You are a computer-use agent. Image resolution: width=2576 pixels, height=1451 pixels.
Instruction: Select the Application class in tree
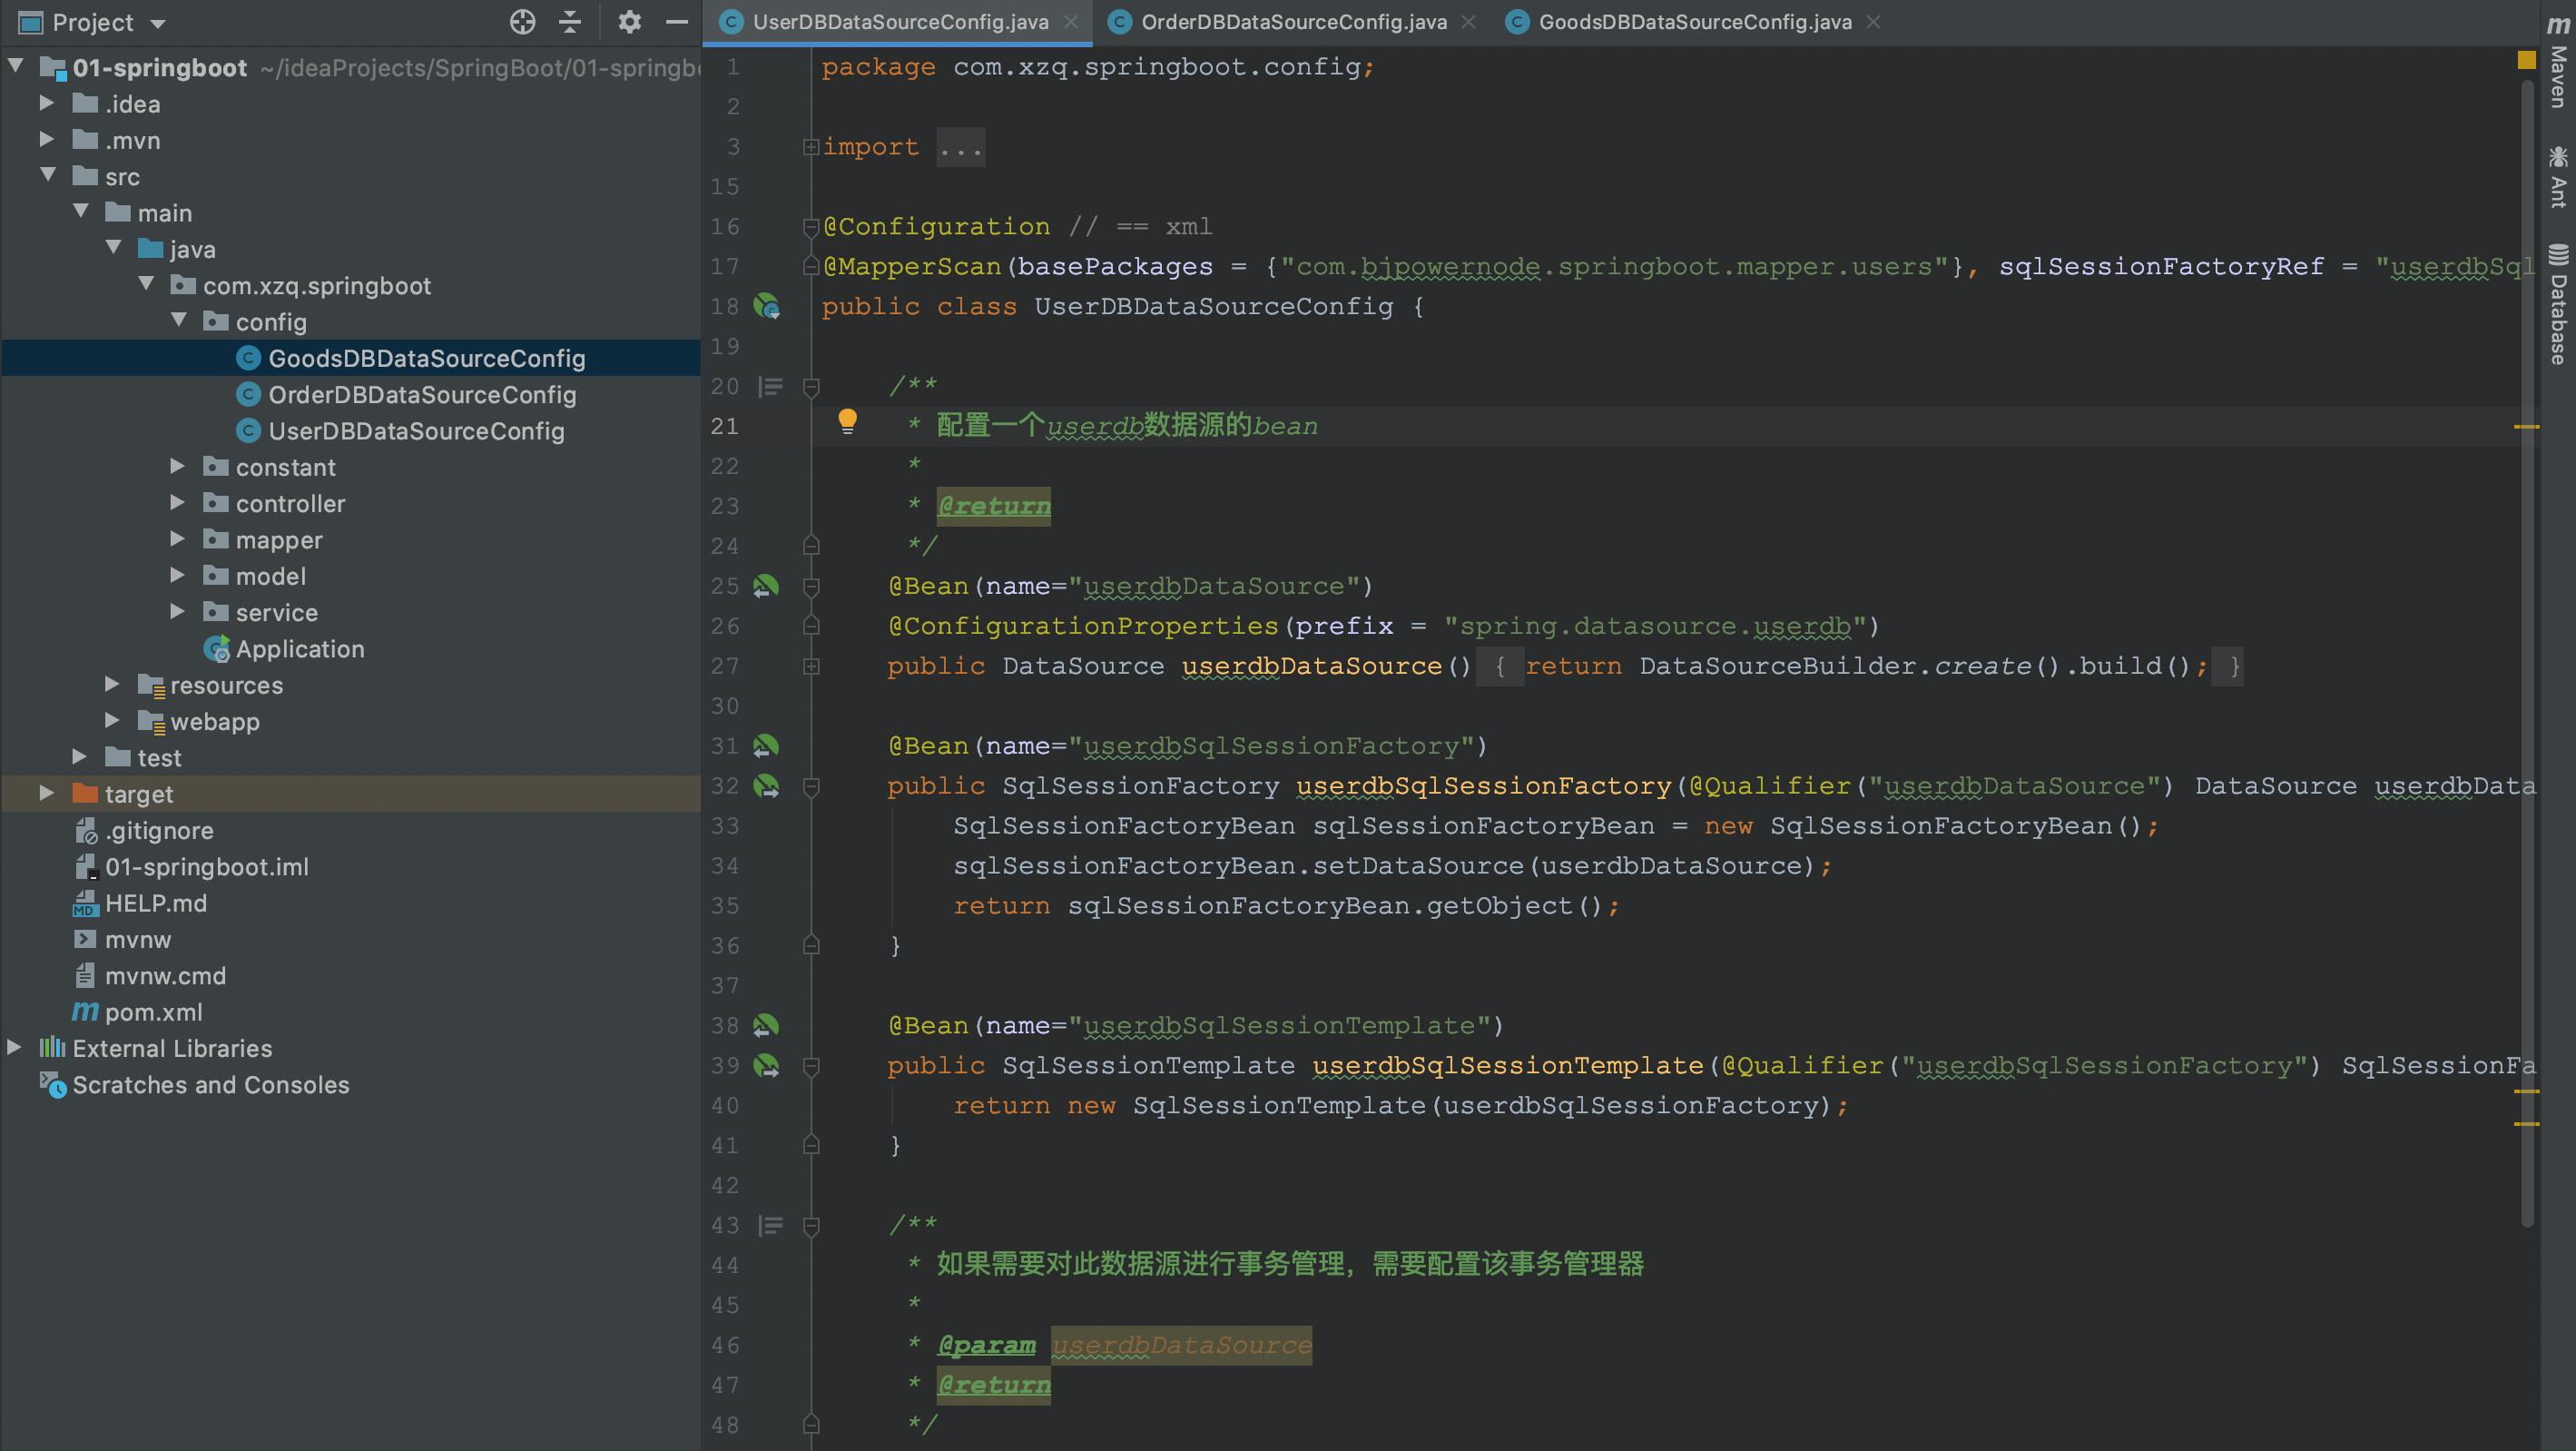299,649
